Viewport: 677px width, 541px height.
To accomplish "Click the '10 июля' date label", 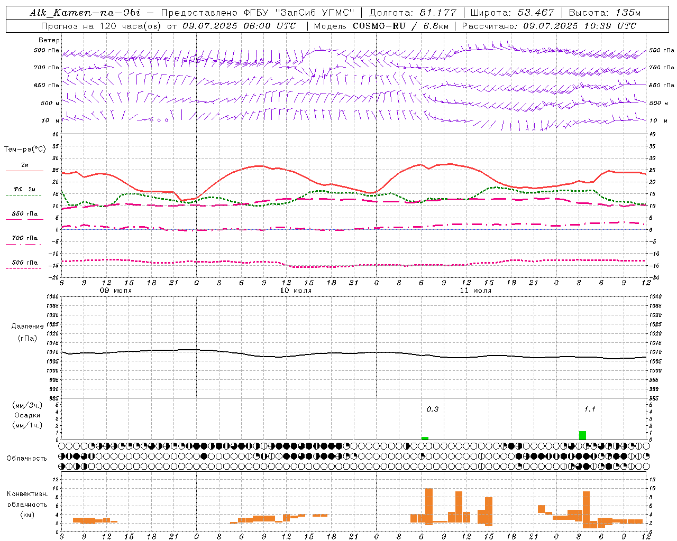I will (x=296, y=291).
